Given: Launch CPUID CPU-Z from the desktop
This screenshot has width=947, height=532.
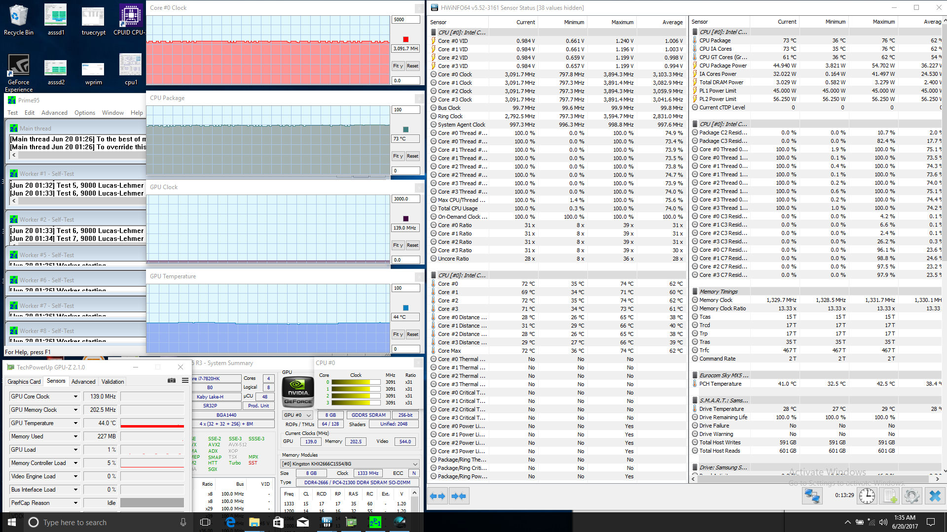Looking at the screenshot, I should point(130,20).
